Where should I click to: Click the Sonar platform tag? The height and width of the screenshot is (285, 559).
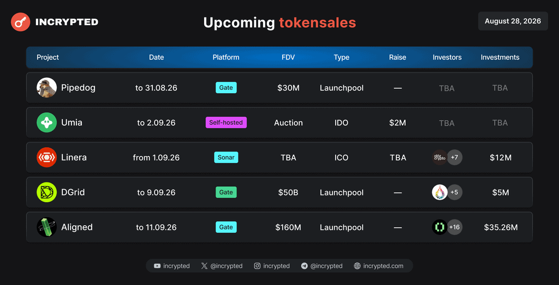click(x=226, y=157)
